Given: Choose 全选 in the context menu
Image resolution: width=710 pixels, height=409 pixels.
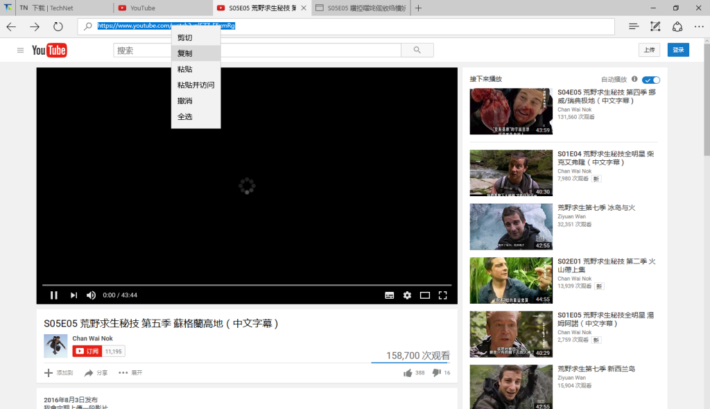Looking at the screenshot, I should pos(196,117).
